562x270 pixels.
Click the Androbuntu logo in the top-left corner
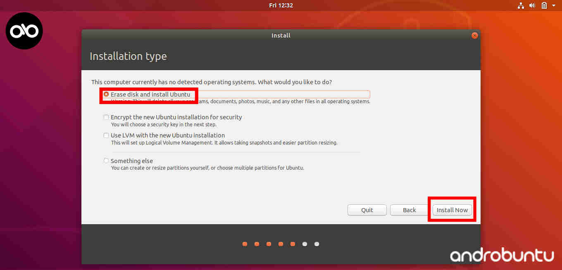pyautogui.click(x=24, y=31)
